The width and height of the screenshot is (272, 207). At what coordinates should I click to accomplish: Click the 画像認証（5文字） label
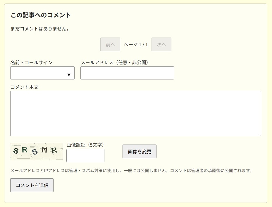86,145
